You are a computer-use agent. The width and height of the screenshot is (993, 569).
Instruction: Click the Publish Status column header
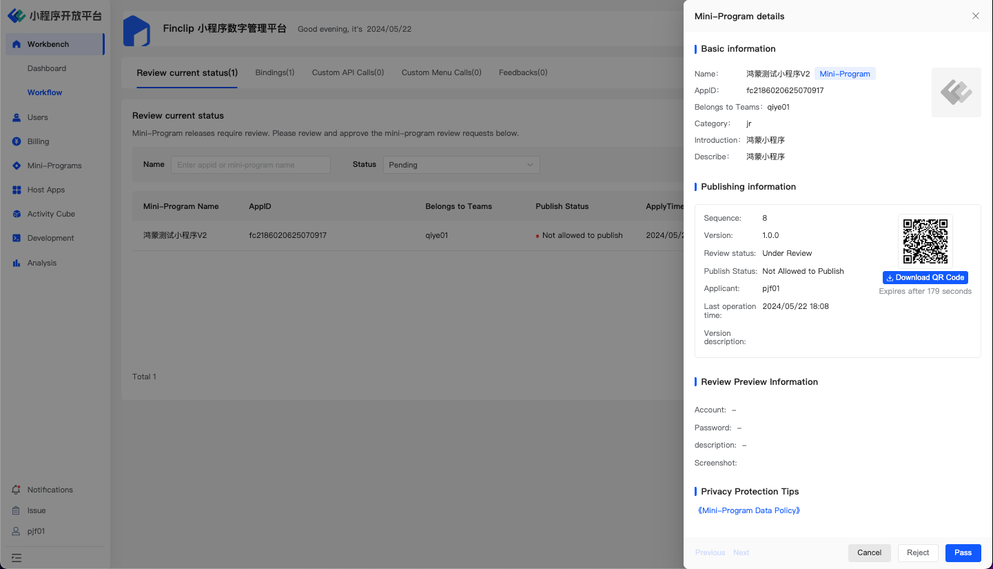tap(562, 206)
